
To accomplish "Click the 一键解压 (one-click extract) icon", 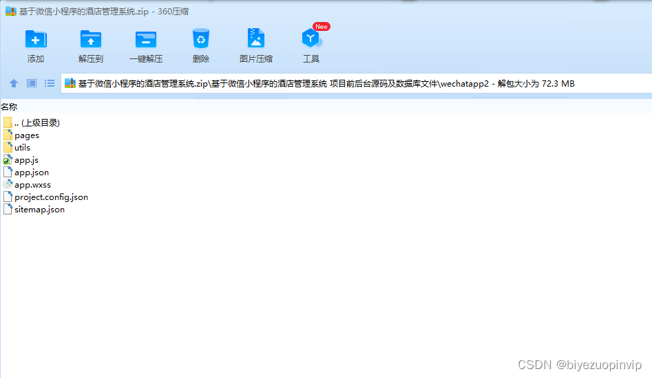I will click(x=145, y=39).
